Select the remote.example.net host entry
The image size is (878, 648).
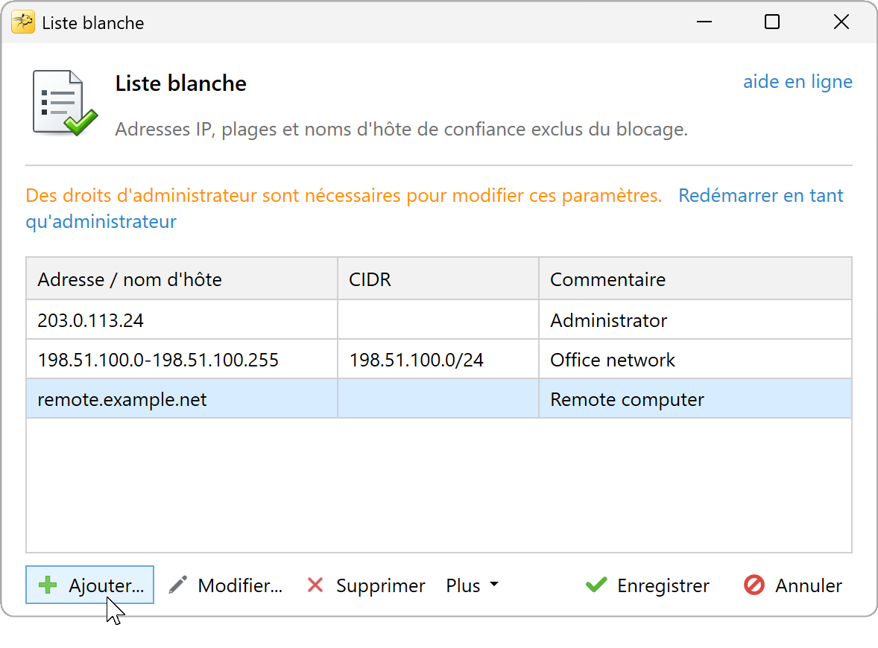click(x=181, y=399)
